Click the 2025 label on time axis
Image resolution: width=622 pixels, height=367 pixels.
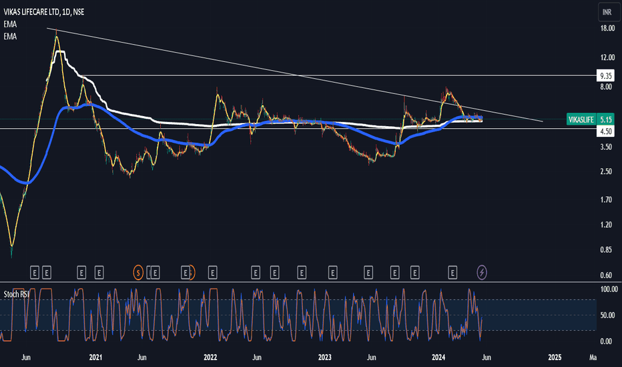tap(555, 358)
